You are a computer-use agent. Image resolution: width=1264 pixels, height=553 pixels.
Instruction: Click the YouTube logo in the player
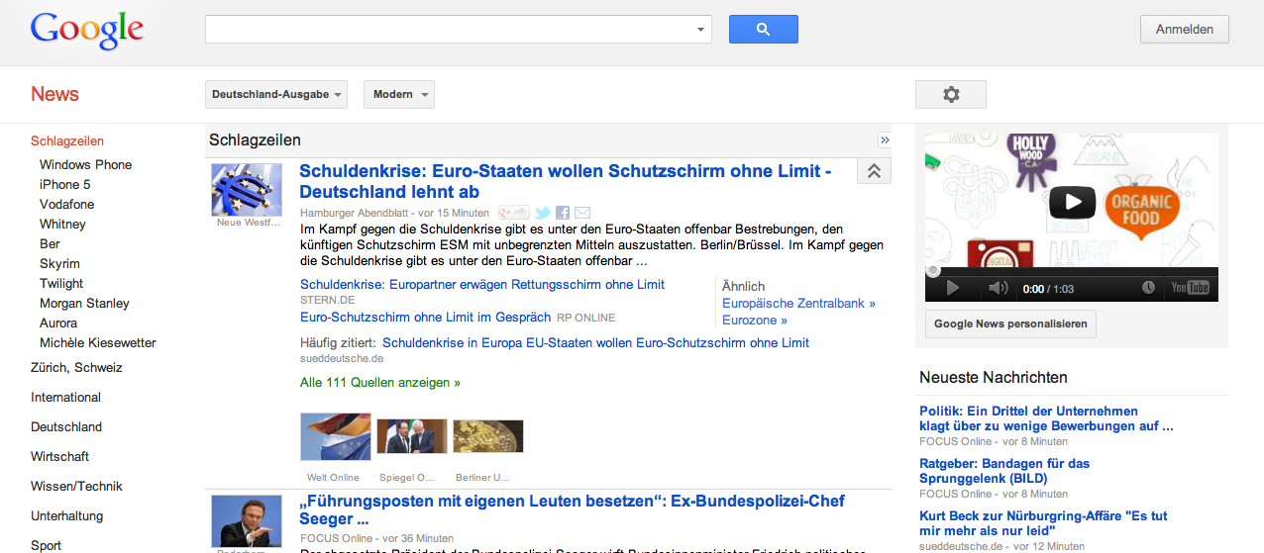(1190, 288)
